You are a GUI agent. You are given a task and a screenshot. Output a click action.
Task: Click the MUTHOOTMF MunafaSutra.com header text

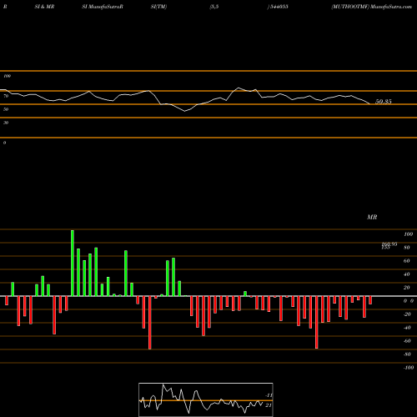(x=371, y=7)
